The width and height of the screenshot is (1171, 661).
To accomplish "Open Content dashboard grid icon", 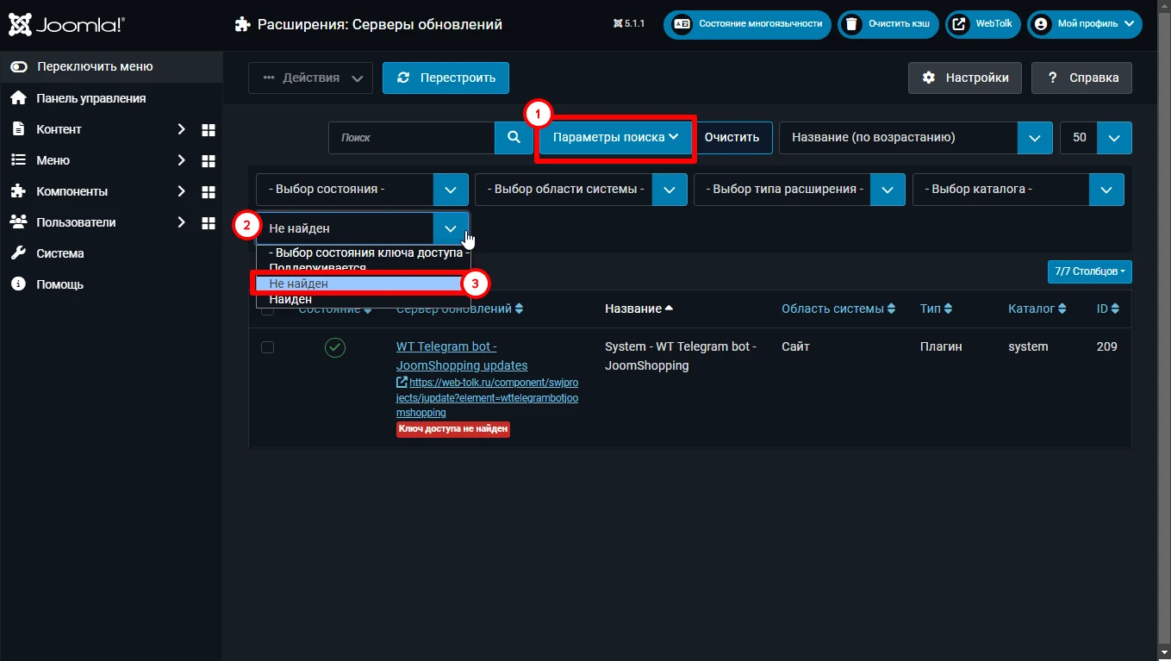I will (x=208, y=129).
